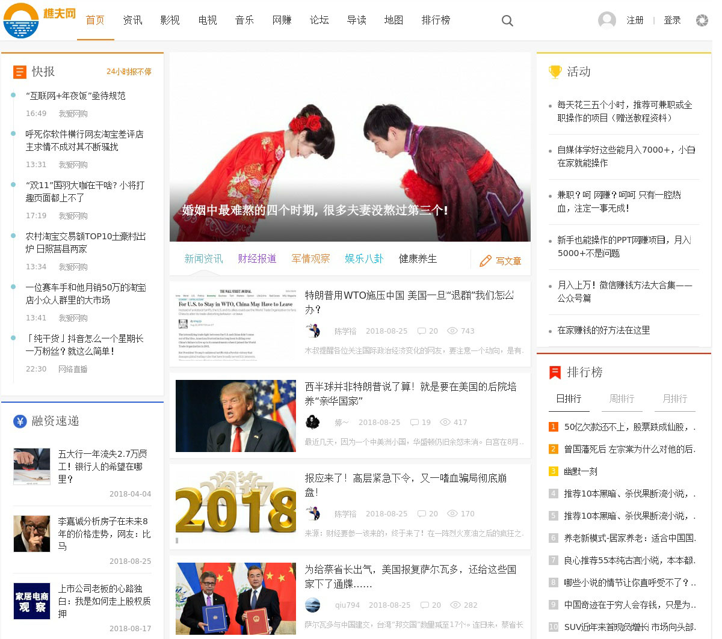The image size is (722, 639).
Task: Select 周排行 ranking tab
Action: tap(622, 399)
